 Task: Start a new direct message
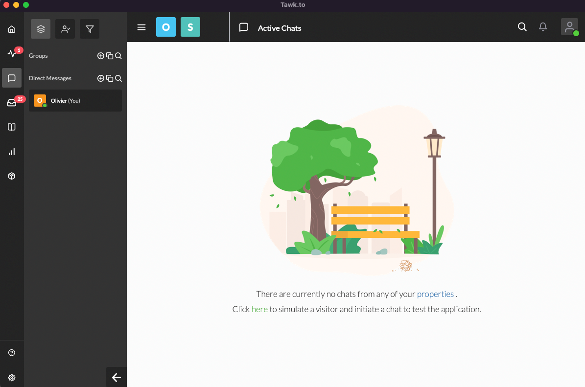pyautogui.click(x=101, y=78)
